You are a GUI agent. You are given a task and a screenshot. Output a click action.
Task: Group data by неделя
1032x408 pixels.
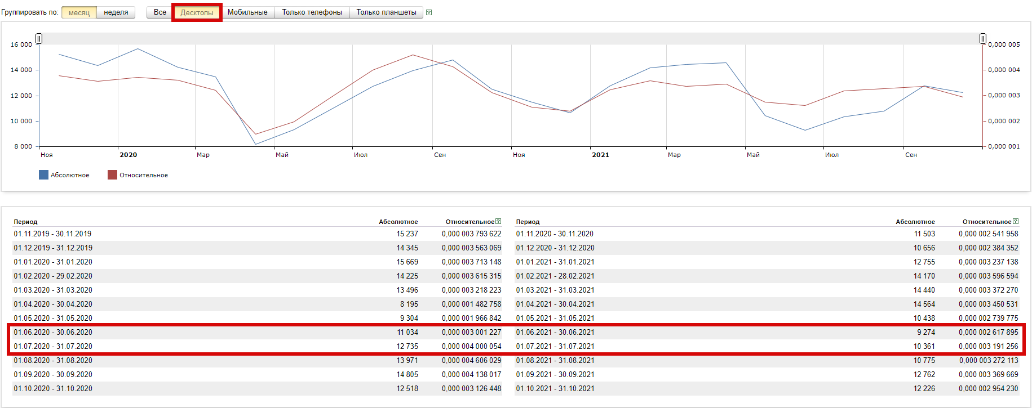click(x=116, y=12)
